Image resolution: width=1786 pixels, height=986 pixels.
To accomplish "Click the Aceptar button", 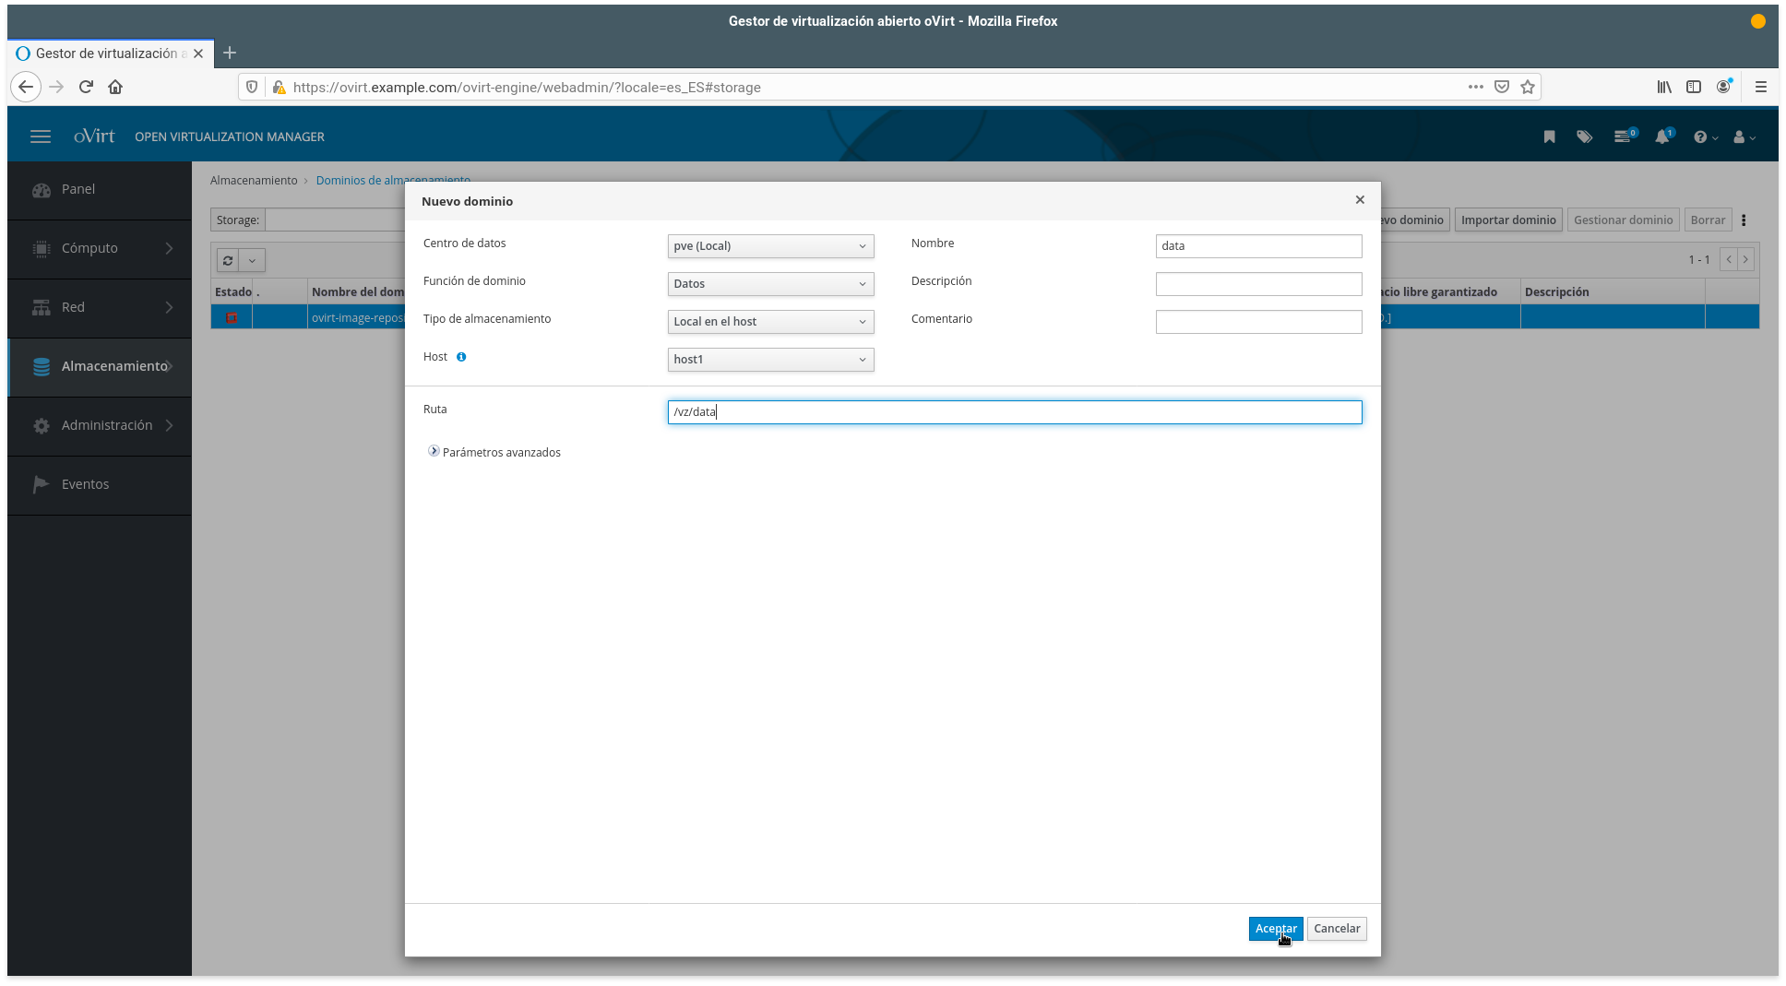I will coord(1275,929).
